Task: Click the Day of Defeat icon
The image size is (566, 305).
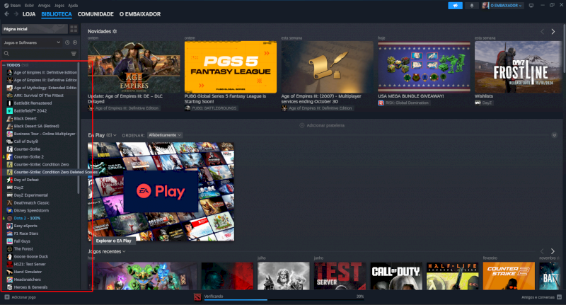Action: click(10, 180)
